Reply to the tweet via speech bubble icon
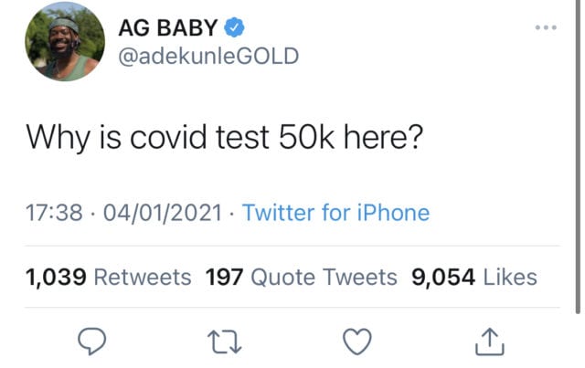Image resolution: width=585 pixels, height=368 pixels. (91, 341)
